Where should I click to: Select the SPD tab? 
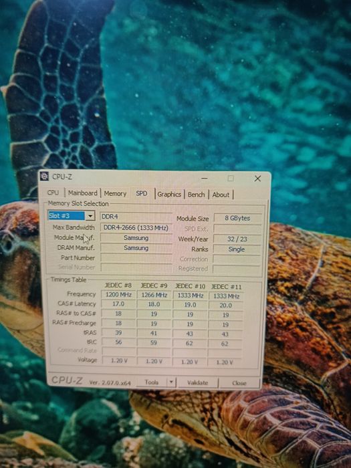[142, 193]
